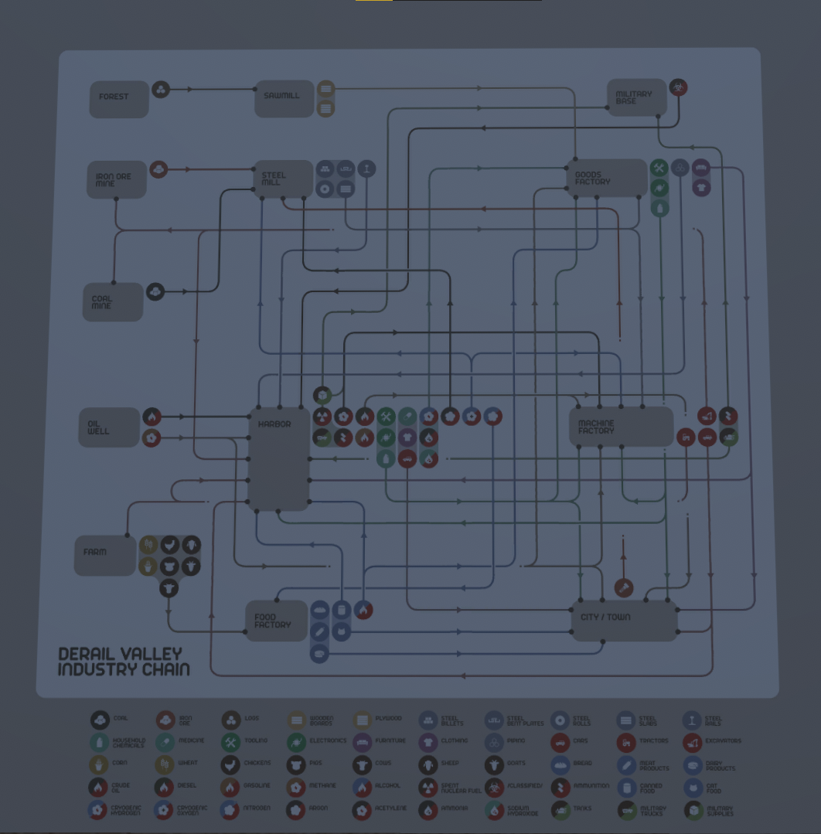Click the Iron Ore legend icon
Screen dimensions: 821x834
[165, 720]
